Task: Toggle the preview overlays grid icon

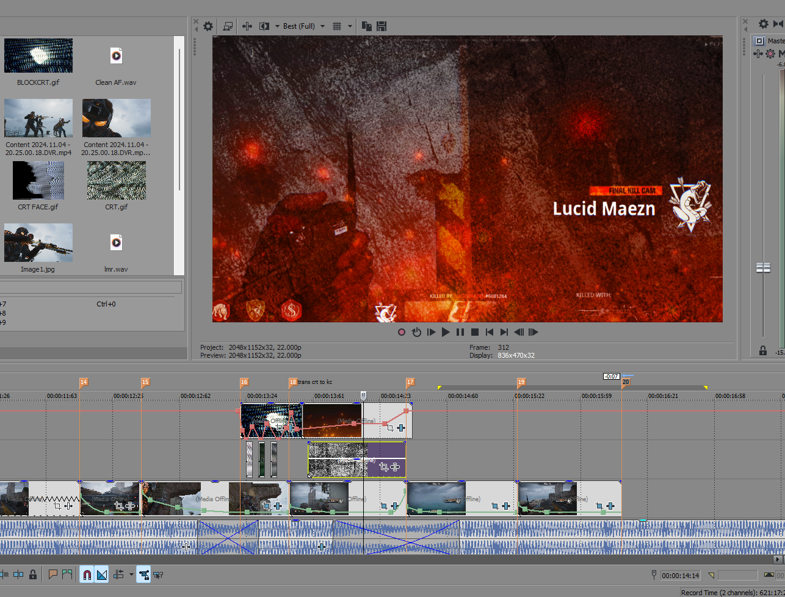Action: [x=337, y=26]
